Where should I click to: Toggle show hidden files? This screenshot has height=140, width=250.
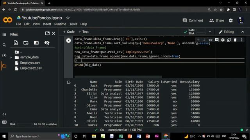click(47, 43)
